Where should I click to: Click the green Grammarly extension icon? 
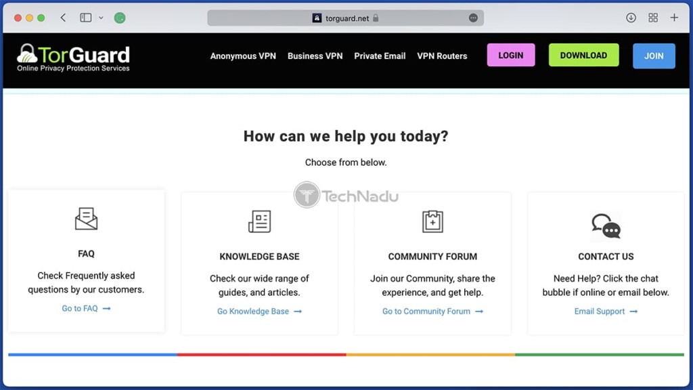pyautogui.click(x=120, y=18)
